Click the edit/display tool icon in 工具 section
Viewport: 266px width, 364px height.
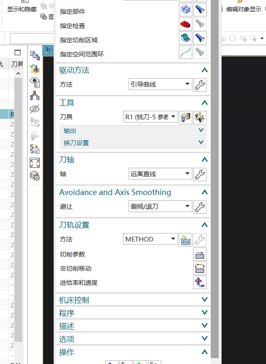[x=200, y=117]
